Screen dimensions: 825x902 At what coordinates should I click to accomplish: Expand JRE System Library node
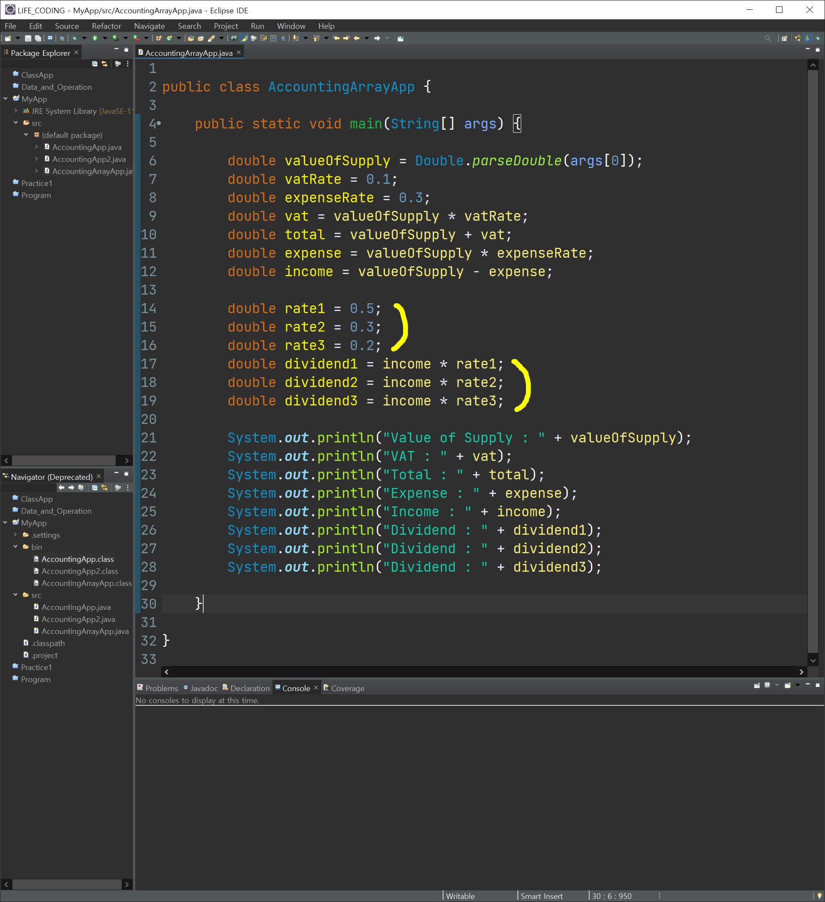pos(16,111)
